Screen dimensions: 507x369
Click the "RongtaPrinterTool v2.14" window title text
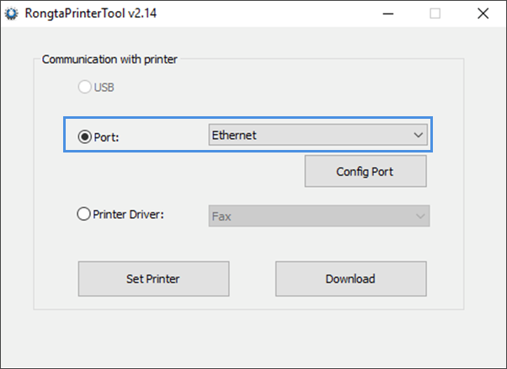click(x=91, y=13)
